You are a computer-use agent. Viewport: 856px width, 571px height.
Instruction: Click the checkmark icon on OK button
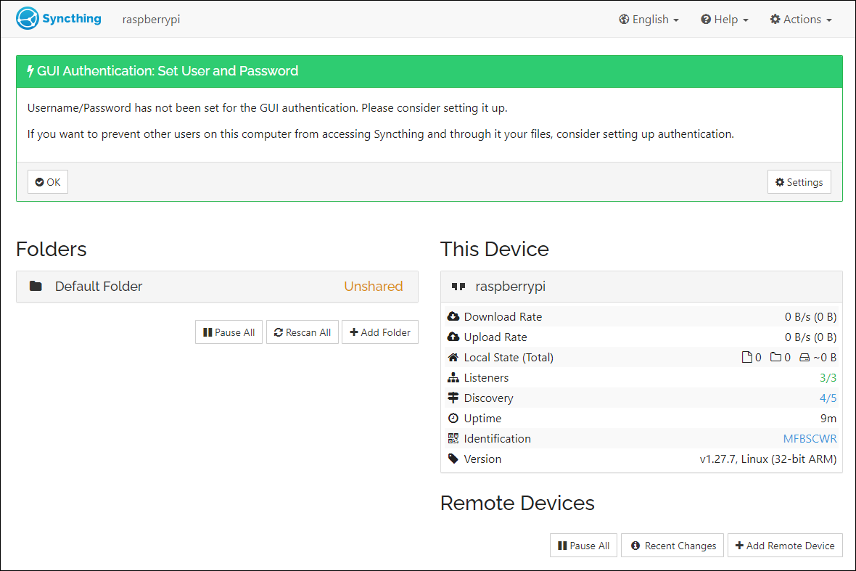tap(39, 182)
